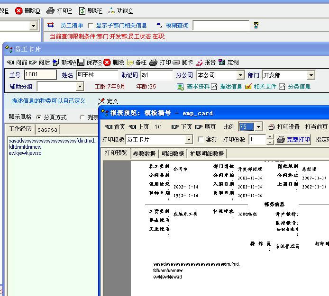Open the 部门 dropdown list
329x296 pixels.
pyautogui.click(x=311, y=75)
